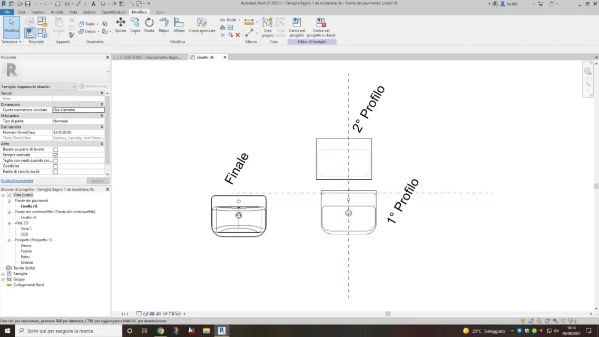Select the Crea gruppo tool
Screen dimensions: 599x337
(267, 26)
